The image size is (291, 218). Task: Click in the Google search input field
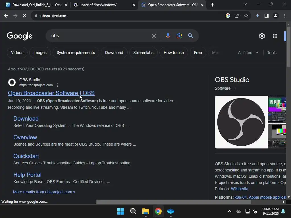100,36
